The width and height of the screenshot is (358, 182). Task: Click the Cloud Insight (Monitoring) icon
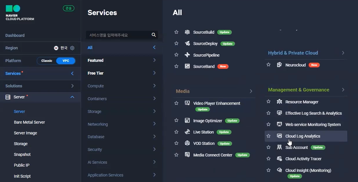pyautogui.click(x=279, y=170)
